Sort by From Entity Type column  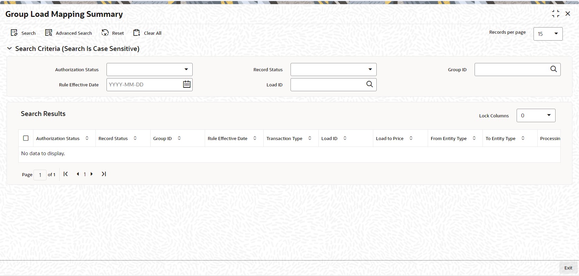point(474,138)
